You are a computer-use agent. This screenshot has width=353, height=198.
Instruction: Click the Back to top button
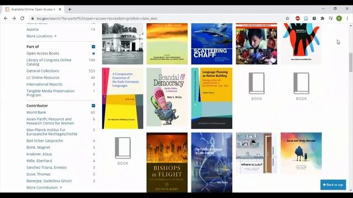point(333,185)
